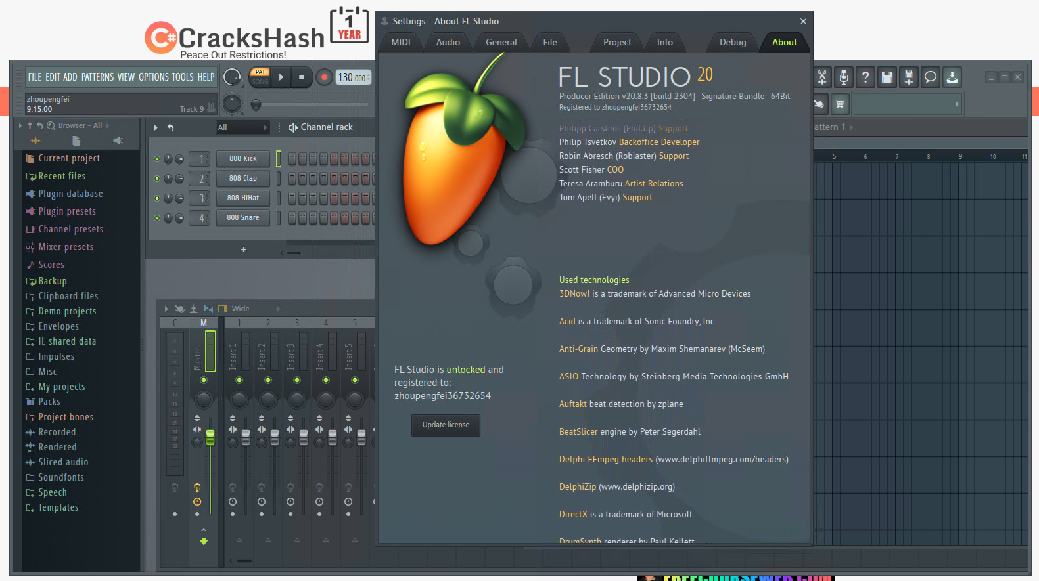This screenshot has width=1039, height=581.
Task: Click the Master track clock latency icon
Action: [197, 502]
